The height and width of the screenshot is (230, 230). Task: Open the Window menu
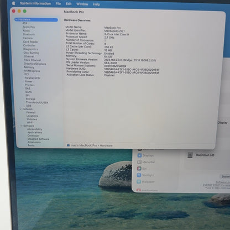[82, 4]
